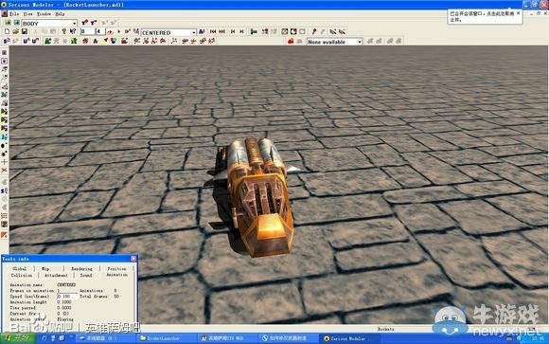Click the Save floppy disk icon
The image size is (549, 344).
[25, 32]
